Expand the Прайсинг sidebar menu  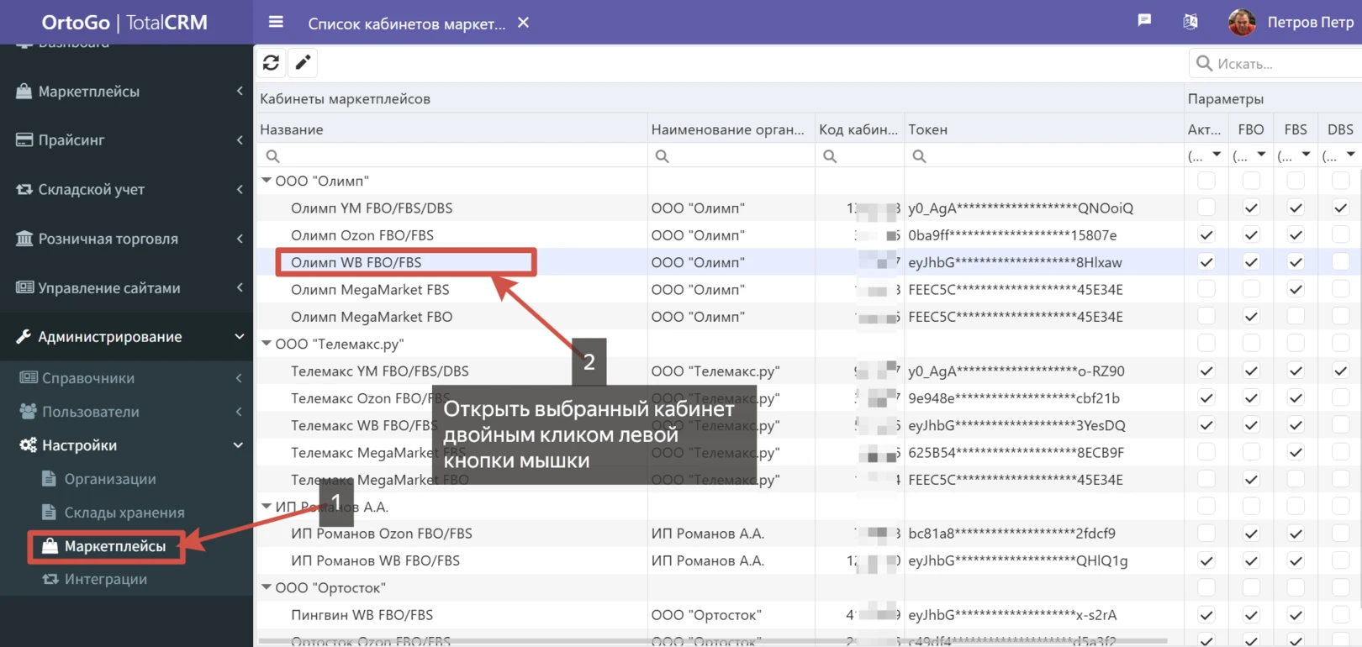coord(126,140)
